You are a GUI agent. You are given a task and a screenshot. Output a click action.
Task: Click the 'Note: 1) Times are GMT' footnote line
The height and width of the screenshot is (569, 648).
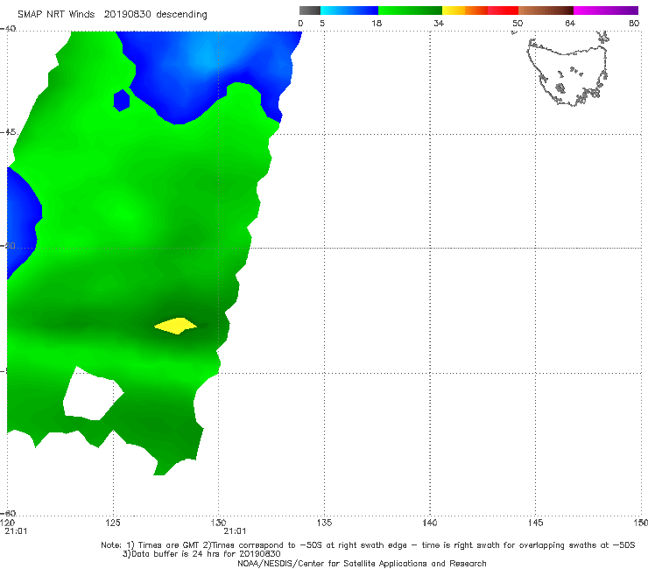coord(368,545)
